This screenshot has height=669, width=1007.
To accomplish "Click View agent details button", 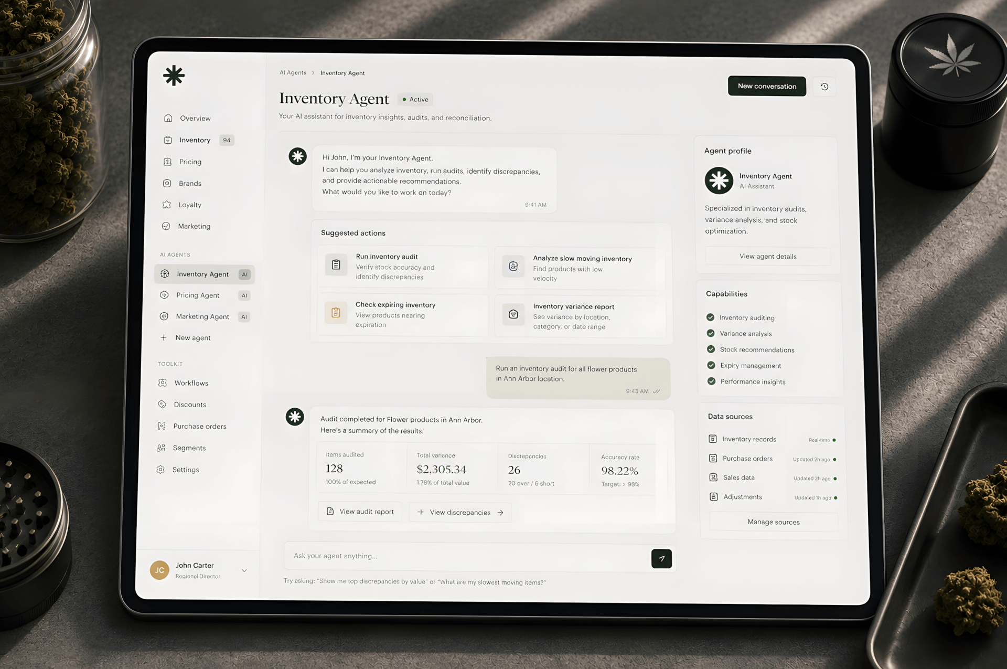I will tap(768, 256).
